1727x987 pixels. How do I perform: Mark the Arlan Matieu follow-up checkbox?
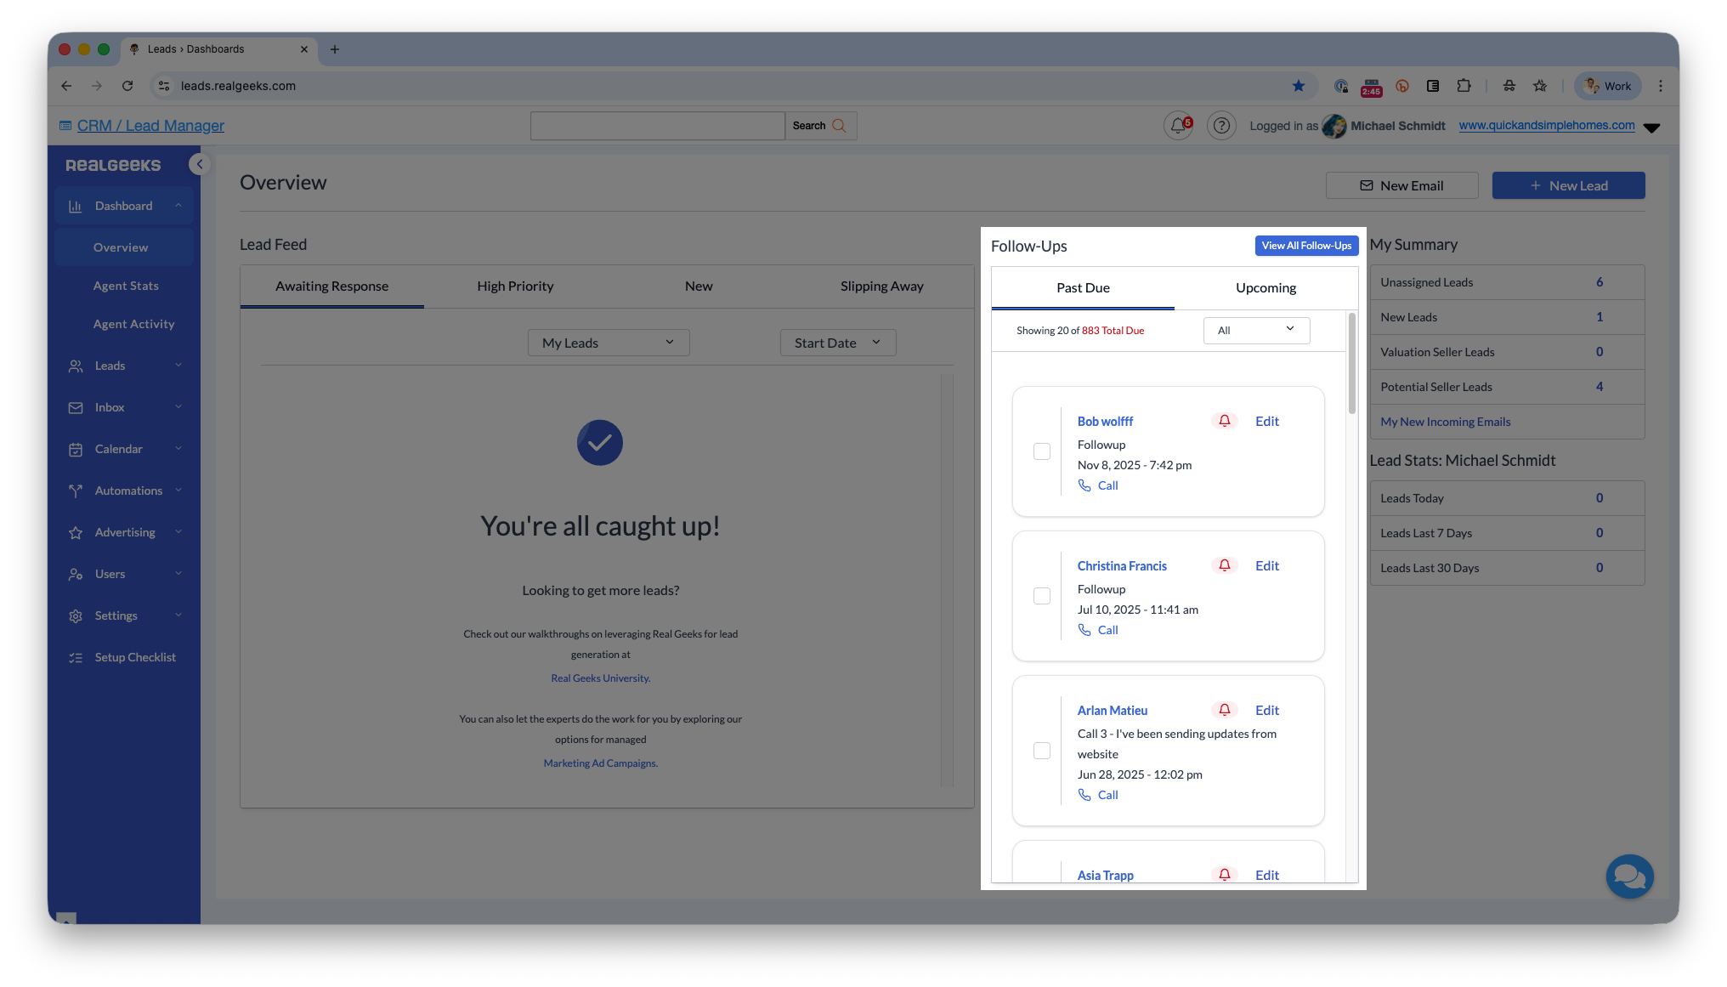1042,751
